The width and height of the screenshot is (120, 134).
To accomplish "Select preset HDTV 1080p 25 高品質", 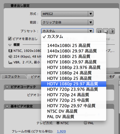I will coord(74,79).
